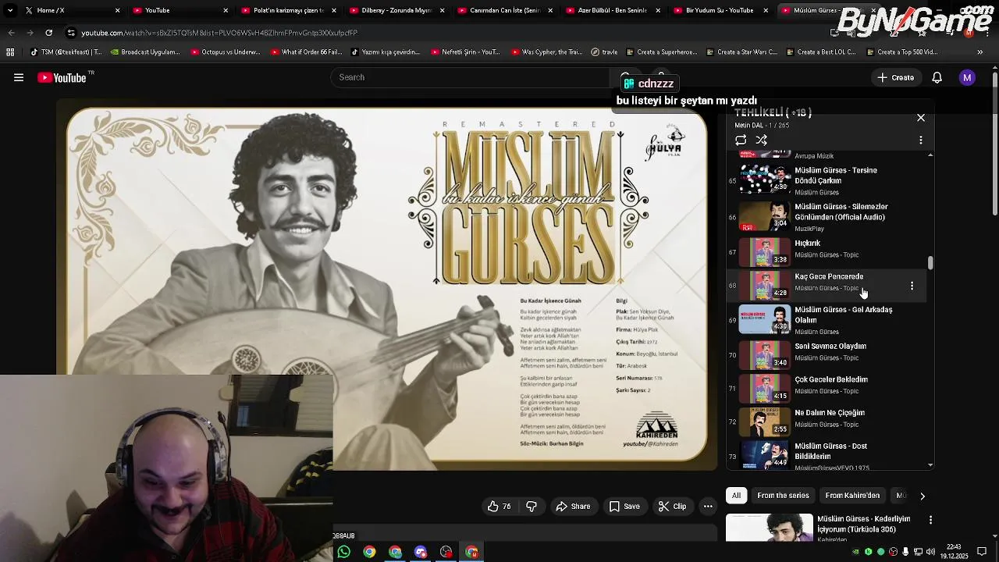Open travle bookmark
Image resolution: width=999 pixels, height=562 pixels.
(604, 52)
